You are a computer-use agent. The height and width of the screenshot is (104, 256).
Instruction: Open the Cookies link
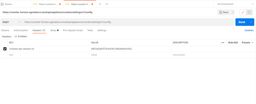[249, 30]
